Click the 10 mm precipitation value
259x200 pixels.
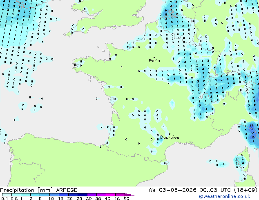click(x=252, y=133)
